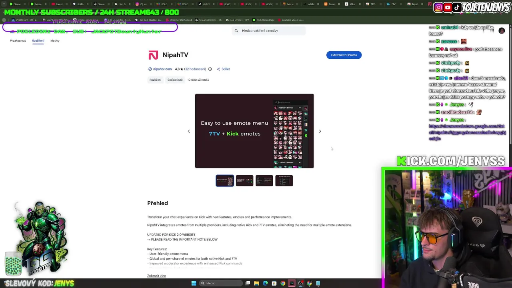The height and width of the screenshot is (288, 512).
Task: Switch to the Mike browser tab
Action: pos(352,4)
